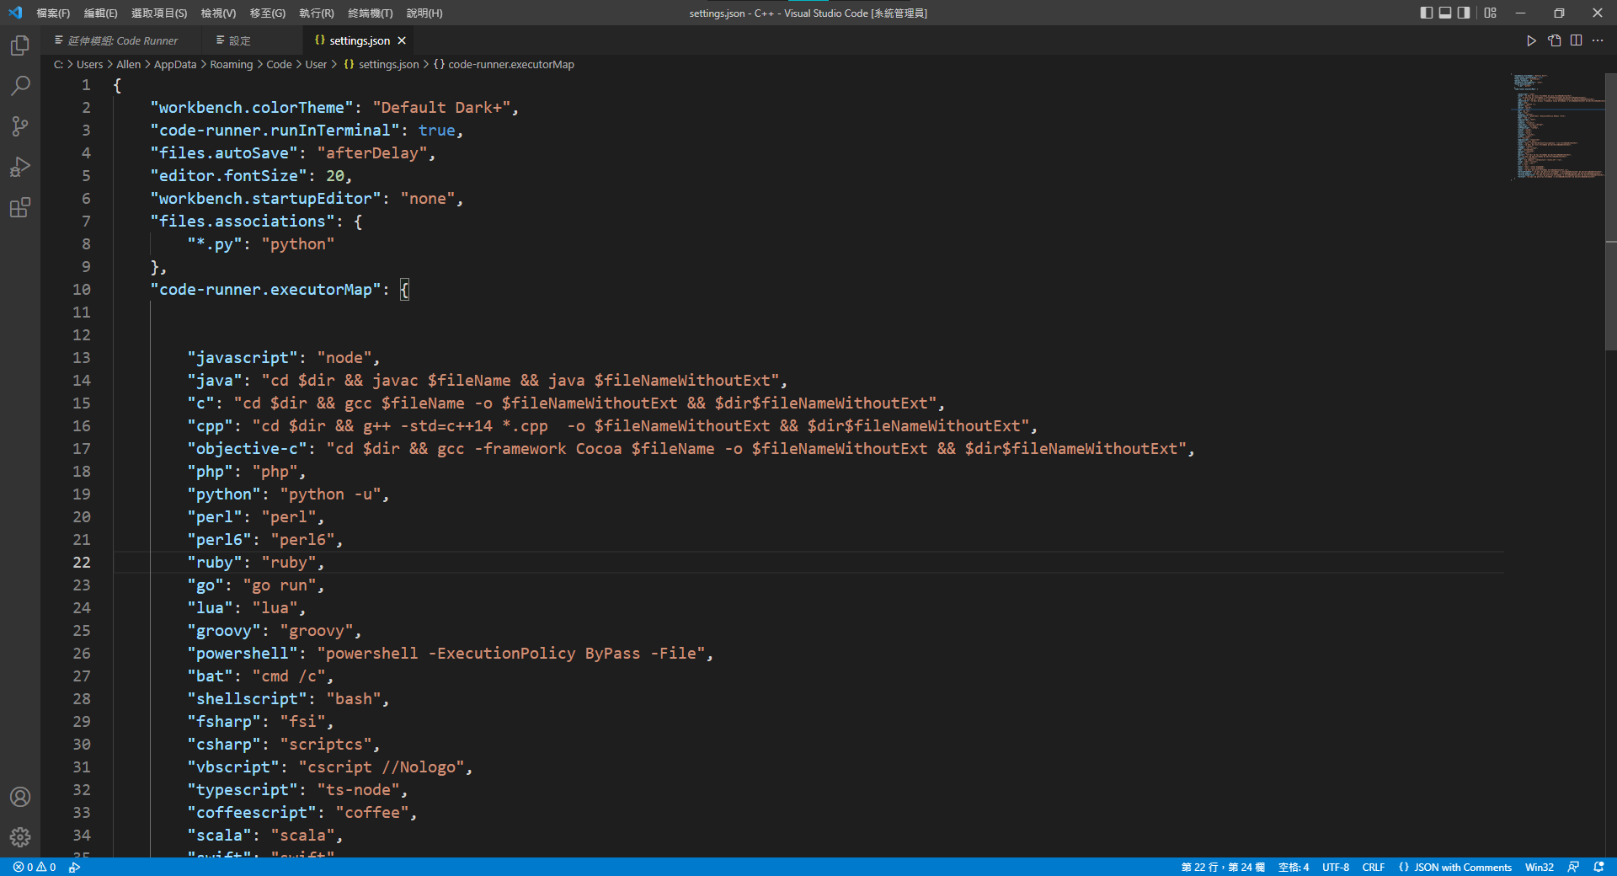
Task: Click the font size value 20
Action: click(335, 175)
